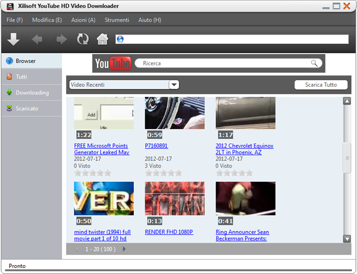357x274 pixels.
Task: Open RENDER FHD 1080P video link
Action: (169, 232)
